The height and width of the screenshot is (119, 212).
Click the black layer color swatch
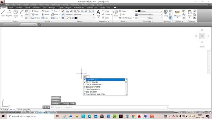click(76, 18)
